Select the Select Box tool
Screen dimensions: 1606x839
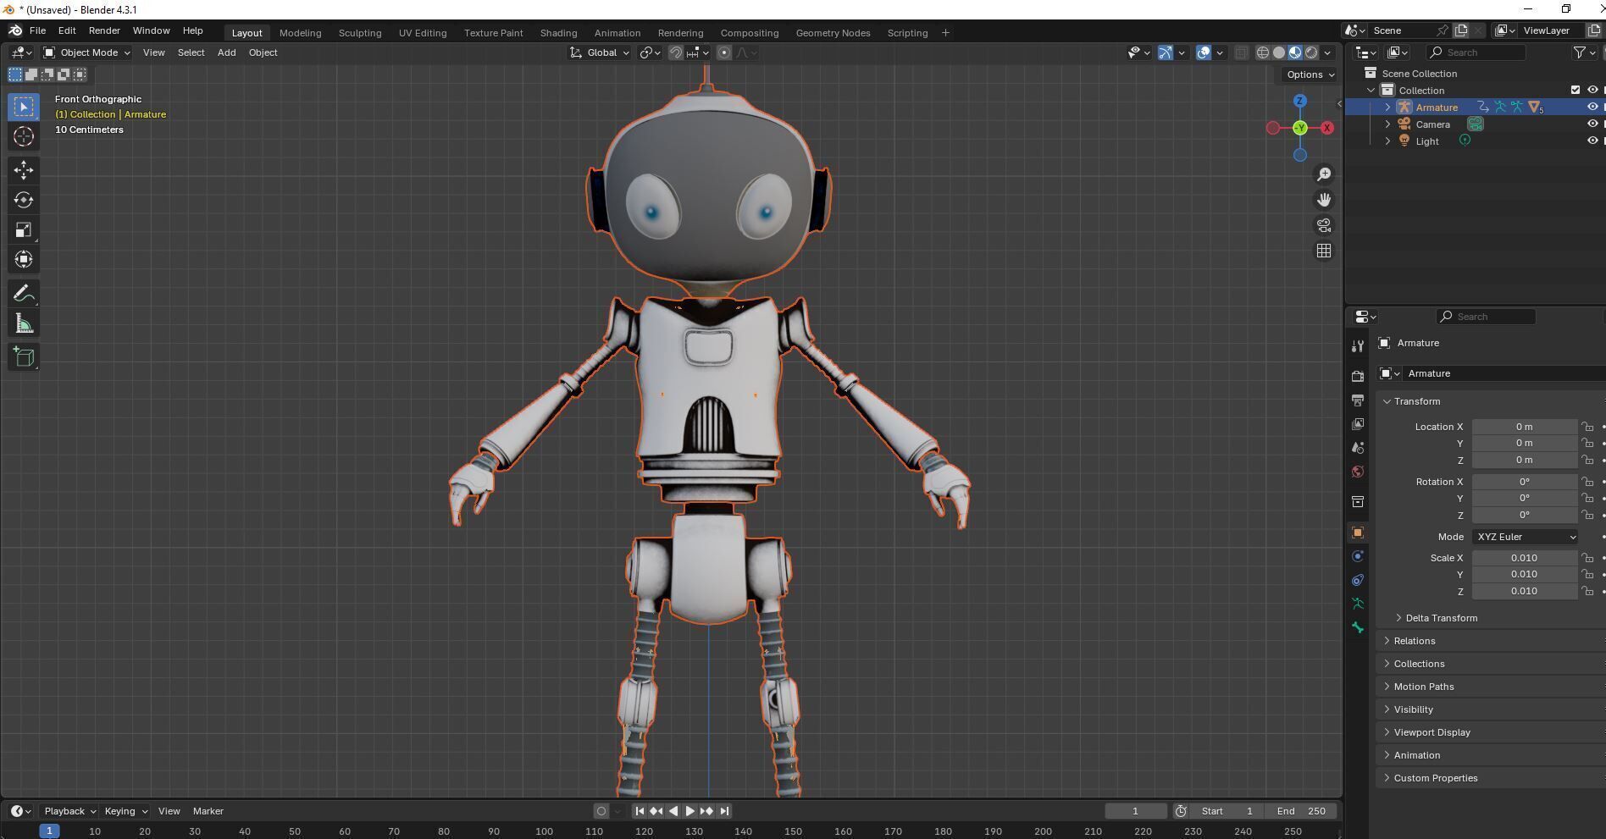(x=24, y=107)
